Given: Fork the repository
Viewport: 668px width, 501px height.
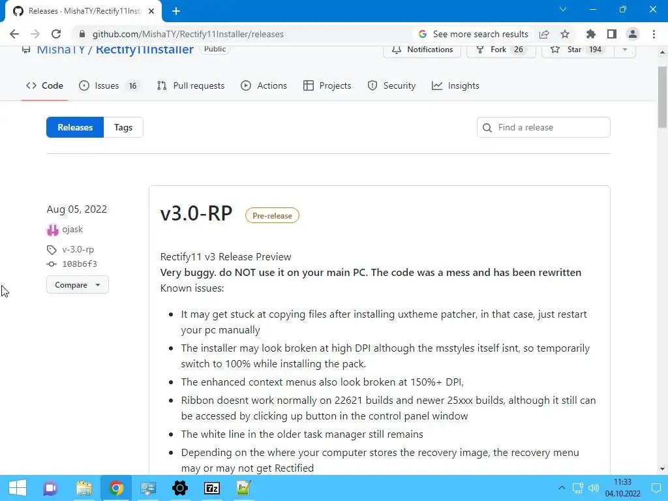Looking at the screenshot, I should (x=501, y=50).
